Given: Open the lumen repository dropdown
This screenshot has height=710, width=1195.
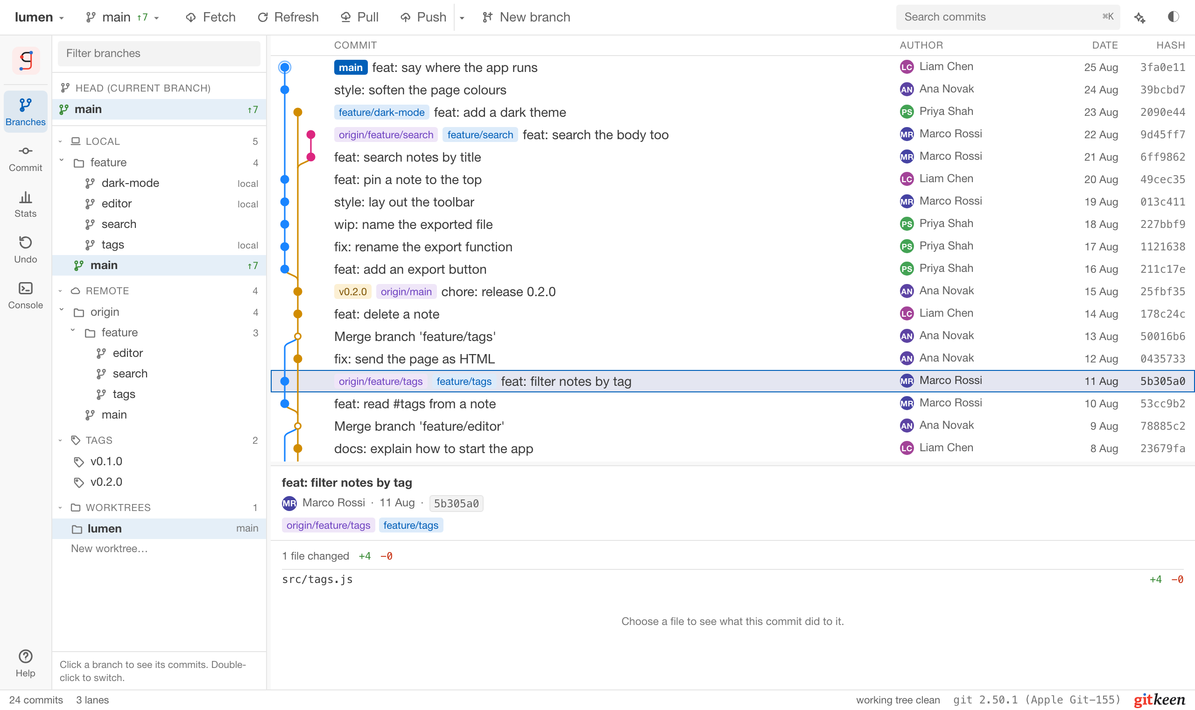Looking at the screenshot, I should [39, 17].
